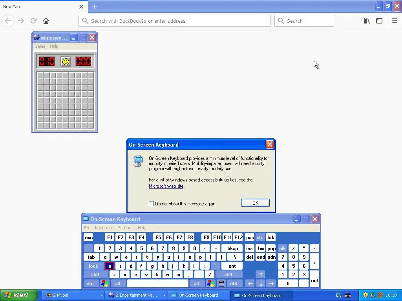Viewport: 402px width, 301px height.
Task: Go to the browser home page
Action: 46,21
